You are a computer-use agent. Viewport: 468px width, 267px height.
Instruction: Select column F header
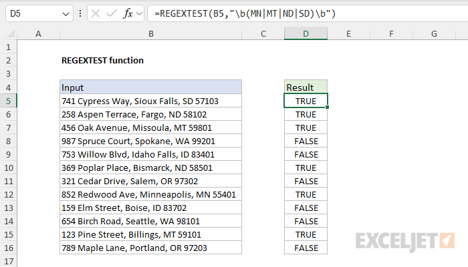coord(391,34)
